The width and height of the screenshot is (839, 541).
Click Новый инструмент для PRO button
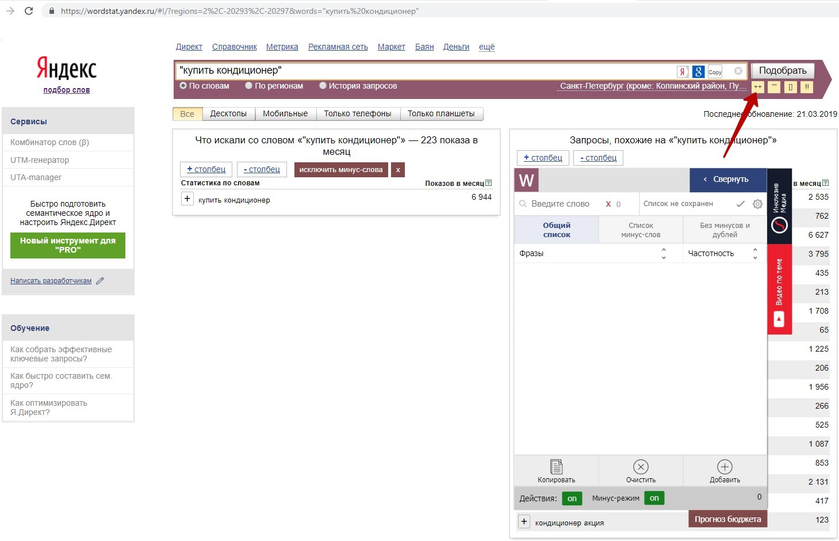click(x=68, y=245)
